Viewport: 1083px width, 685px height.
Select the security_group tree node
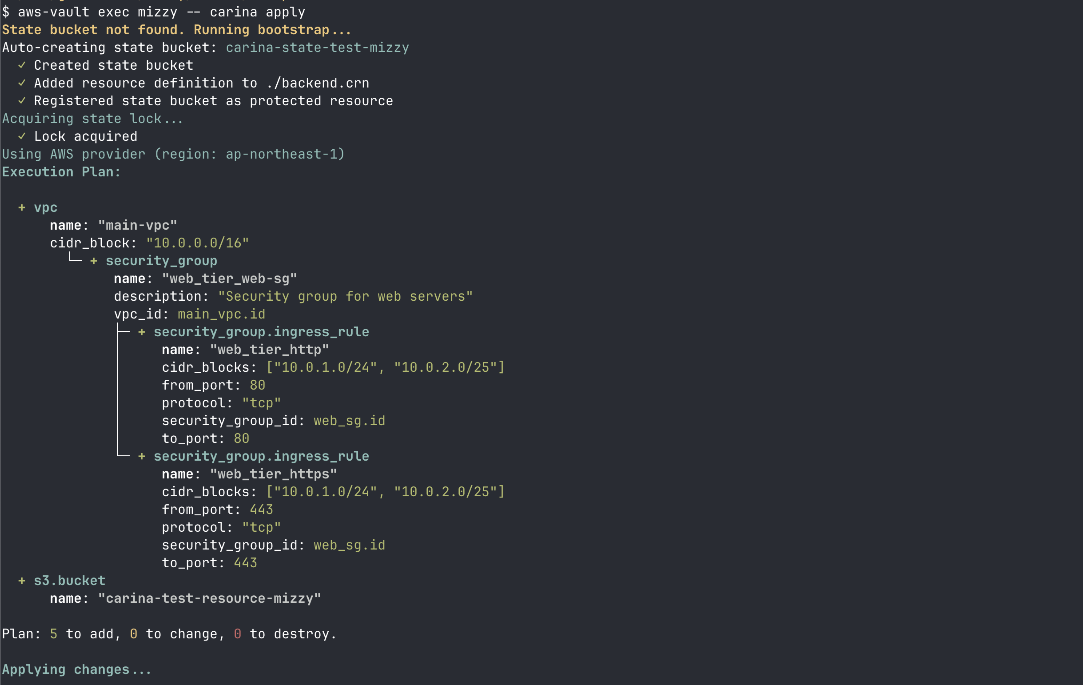(161, 261)
